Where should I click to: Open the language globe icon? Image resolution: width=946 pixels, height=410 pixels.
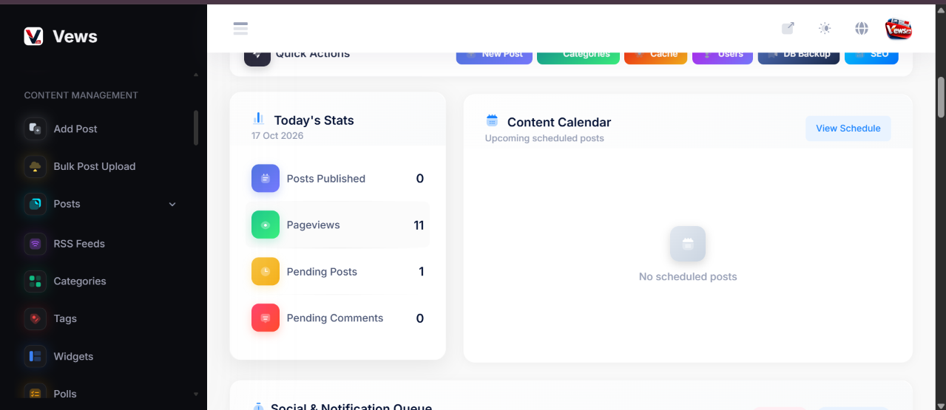pos(862,28)
